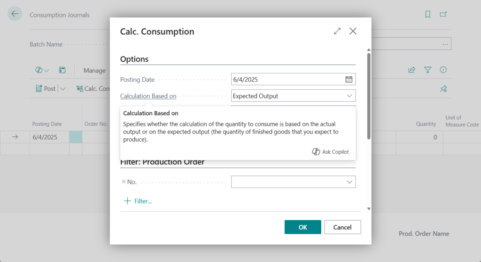This screenshot has height=262, width=481.
Task: Remove the No. filter with the X icon
Action: (x=124, y=182)
